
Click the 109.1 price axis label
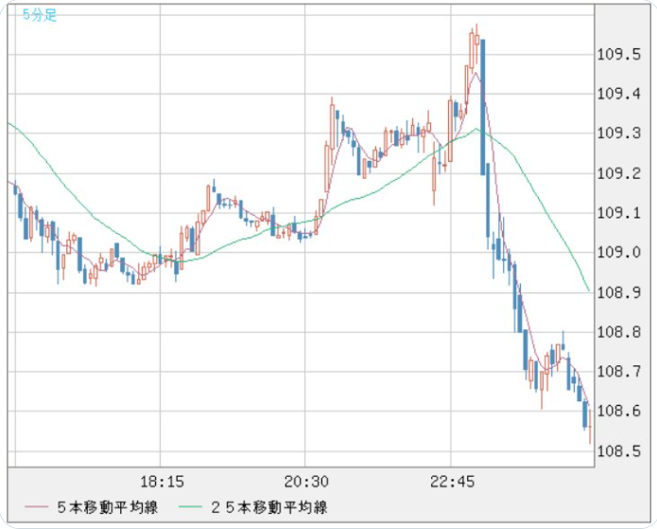click(621, 213)
